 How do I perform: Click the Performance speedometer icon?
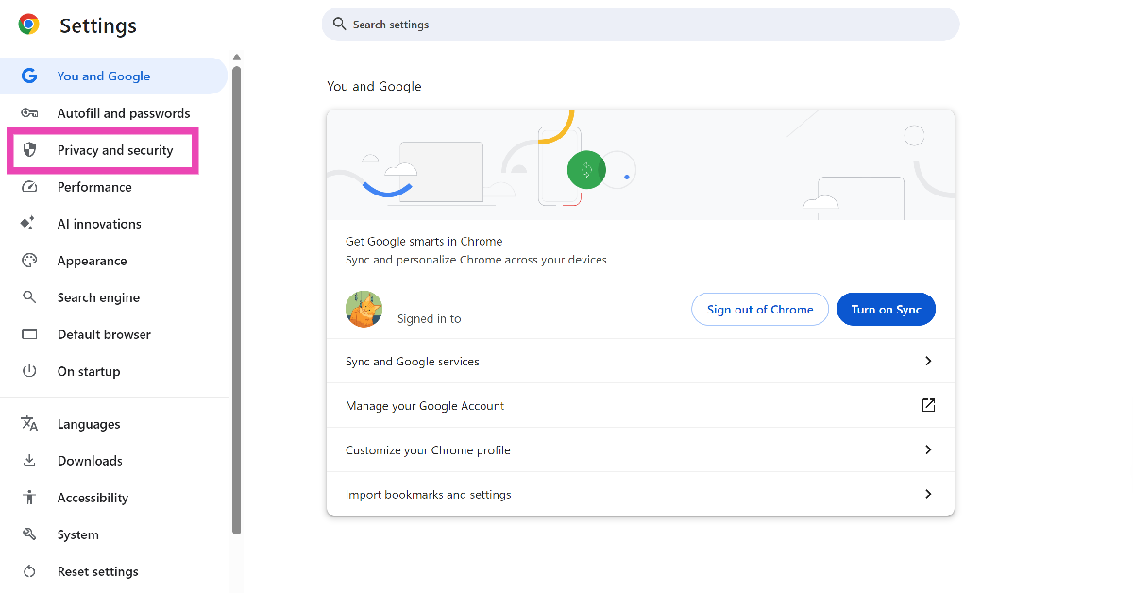[29, 187]
